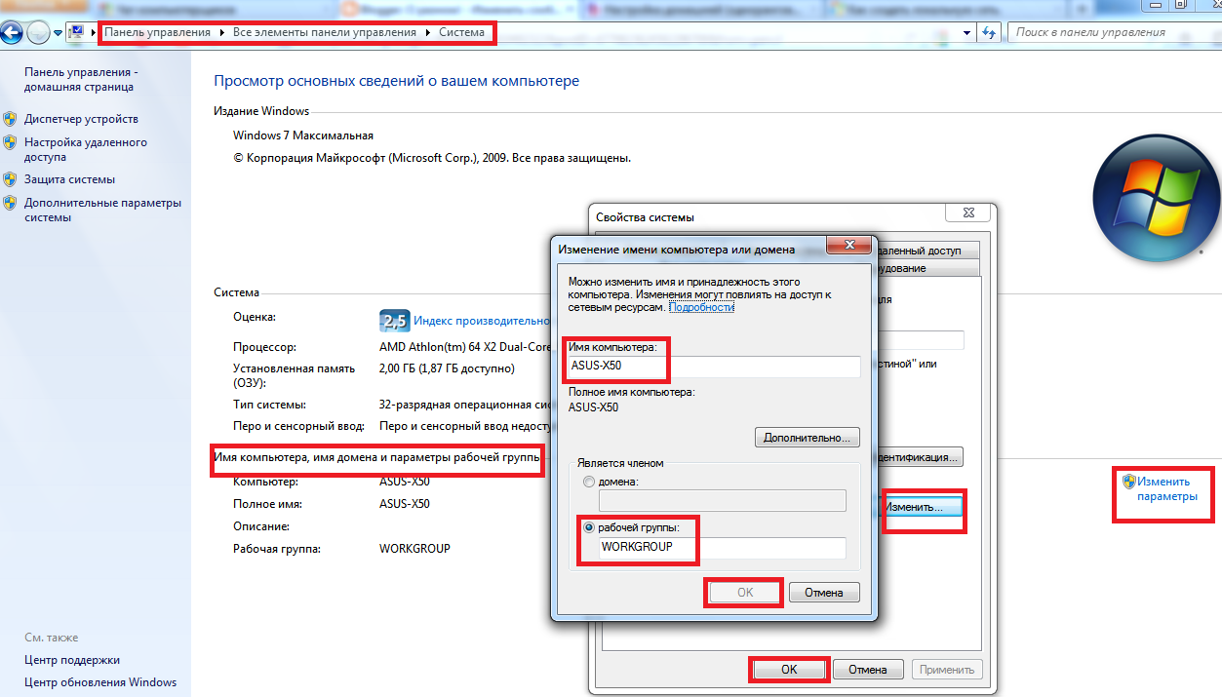Image resolution: width=1222 pixels, height=697 pixels.
Task: Open Центр обновления Windows link
Action: click(100, 682)
